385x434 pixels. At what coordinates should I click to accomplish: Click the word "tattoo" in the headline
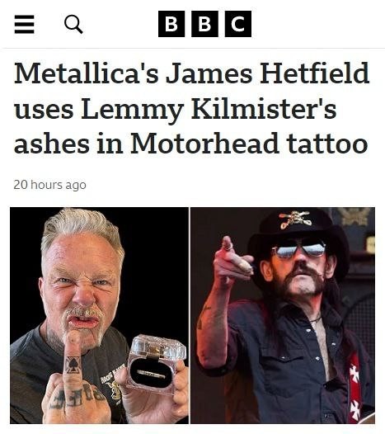(327, 144)
